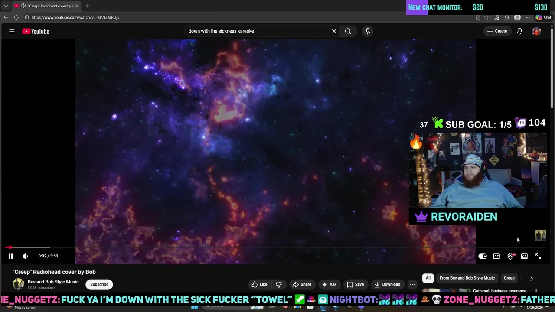
Task: Open browser Settings and more menu
Action: [x=528, y=17]
